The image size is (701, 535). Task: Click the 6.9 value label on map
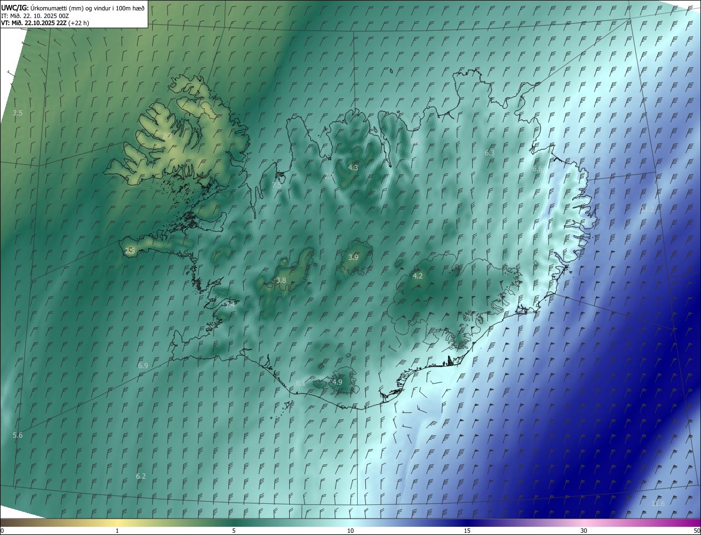coord(143,365)
